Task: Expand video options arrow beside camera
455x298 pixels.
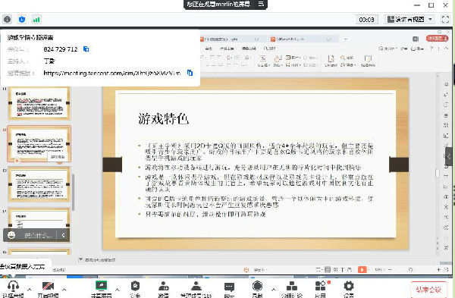Action: [64, 289]
